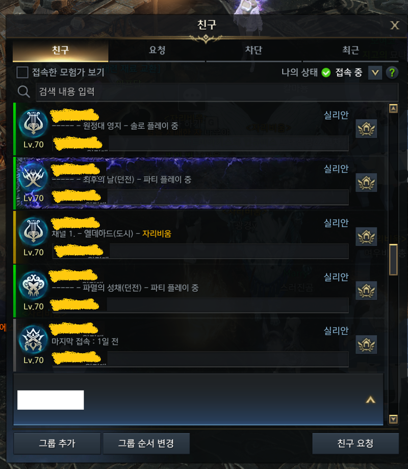
Task: Switch to the 차단 tab
Action: 253,50
